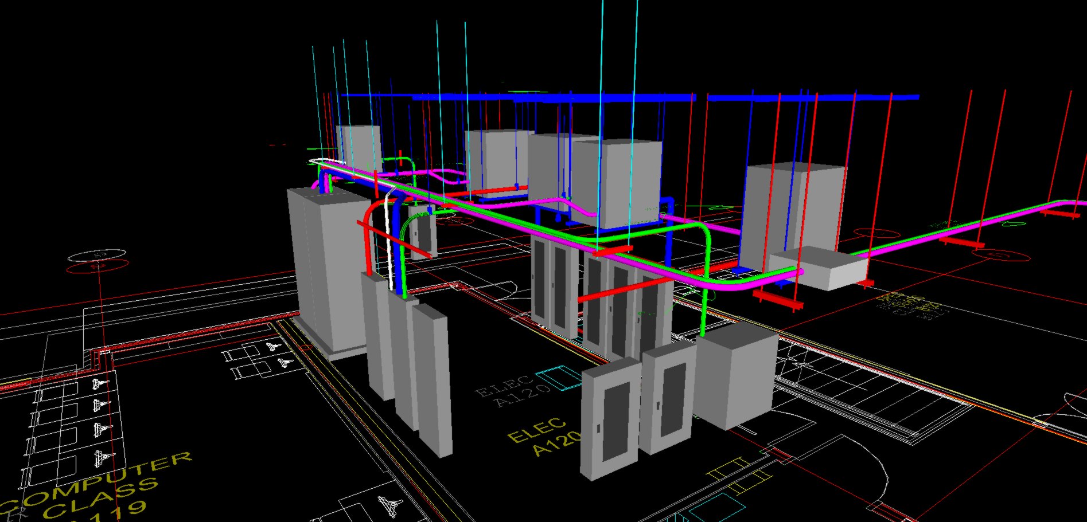Click the front-most cabinet with dark door panel
This screenshot has height=522, width=1087.
coord(609,418)
